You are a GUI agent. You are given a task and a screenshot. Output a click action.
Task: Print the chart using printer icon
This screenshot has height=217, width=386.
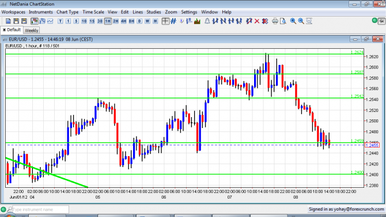[x=275, y=21]
